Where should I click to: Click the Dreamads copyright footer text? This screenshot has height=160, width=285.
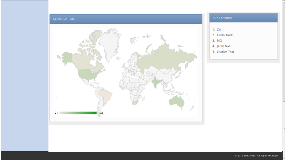pos(256,156)
